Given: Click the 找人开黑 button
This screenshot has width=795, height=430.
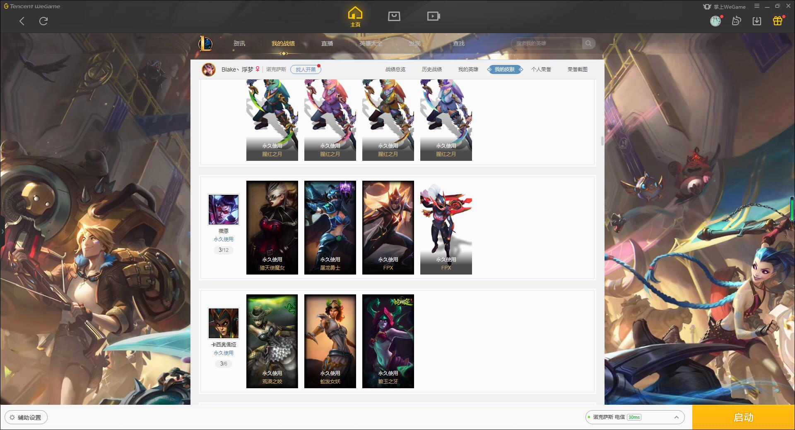Looking at the screenshot, I should tap(306, 69).
